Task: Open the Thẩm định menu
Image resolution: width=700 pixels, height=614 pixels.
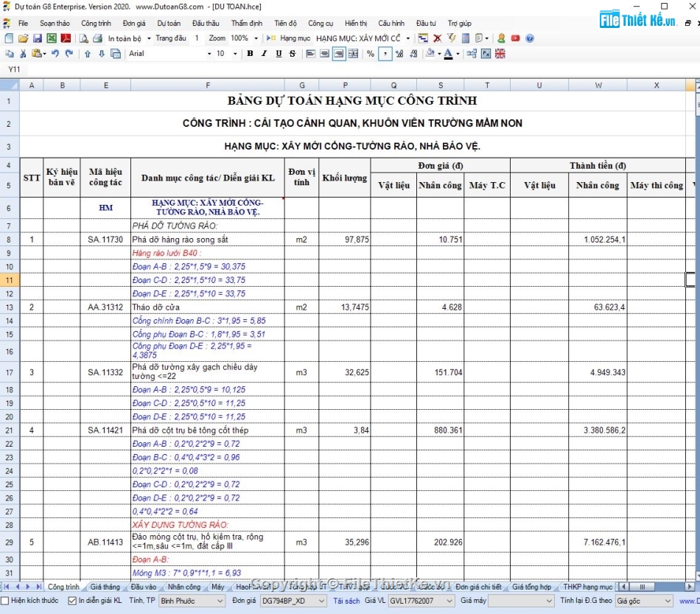Action: 246,24
